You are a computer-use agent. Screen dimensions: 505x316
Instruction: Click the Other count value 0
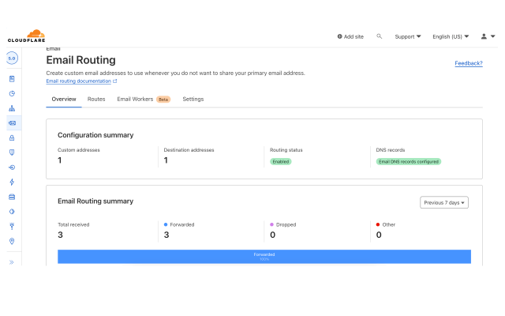379,235
